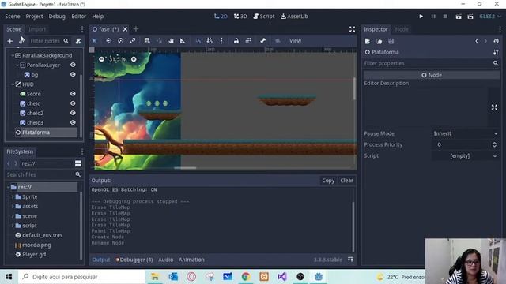The image size is (506, 284).
Task: Activate Ruler Mode tool
Action: 183,40
